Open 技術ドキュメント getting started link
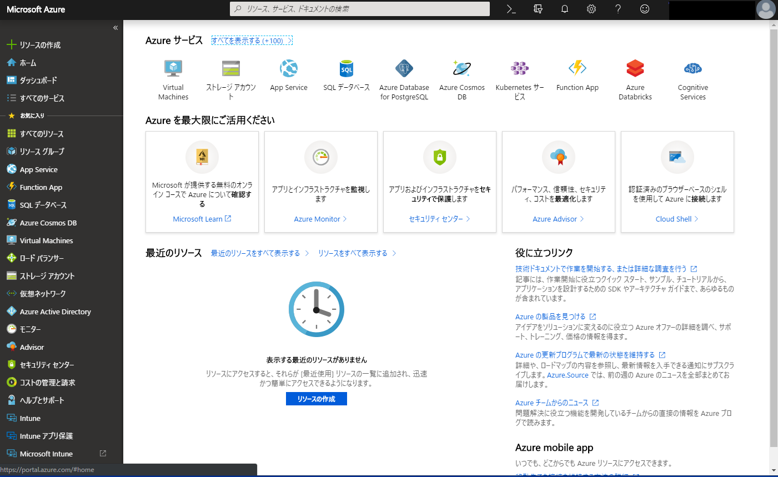The image size is (778, 477). (606, 269)
